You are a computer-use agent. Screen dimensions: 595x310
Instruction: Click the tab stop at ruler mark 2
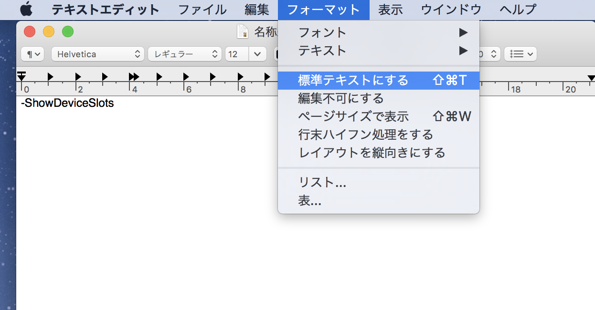point(78,76)
